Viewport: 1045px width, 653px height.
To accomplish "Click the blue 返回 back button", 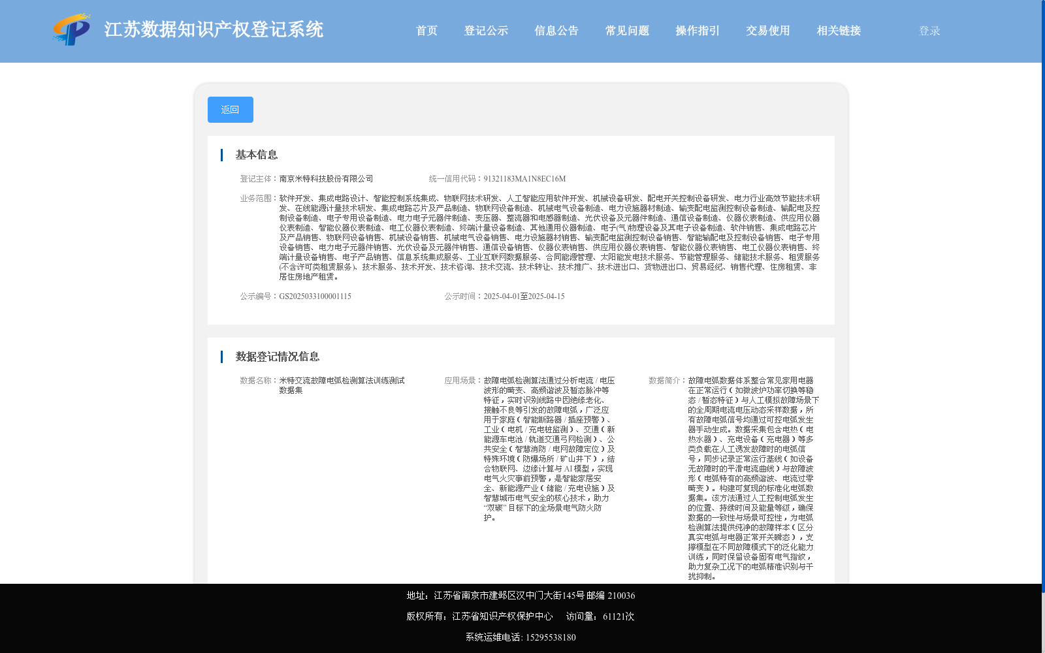I will pyautogui.click(x=231, y=110).
